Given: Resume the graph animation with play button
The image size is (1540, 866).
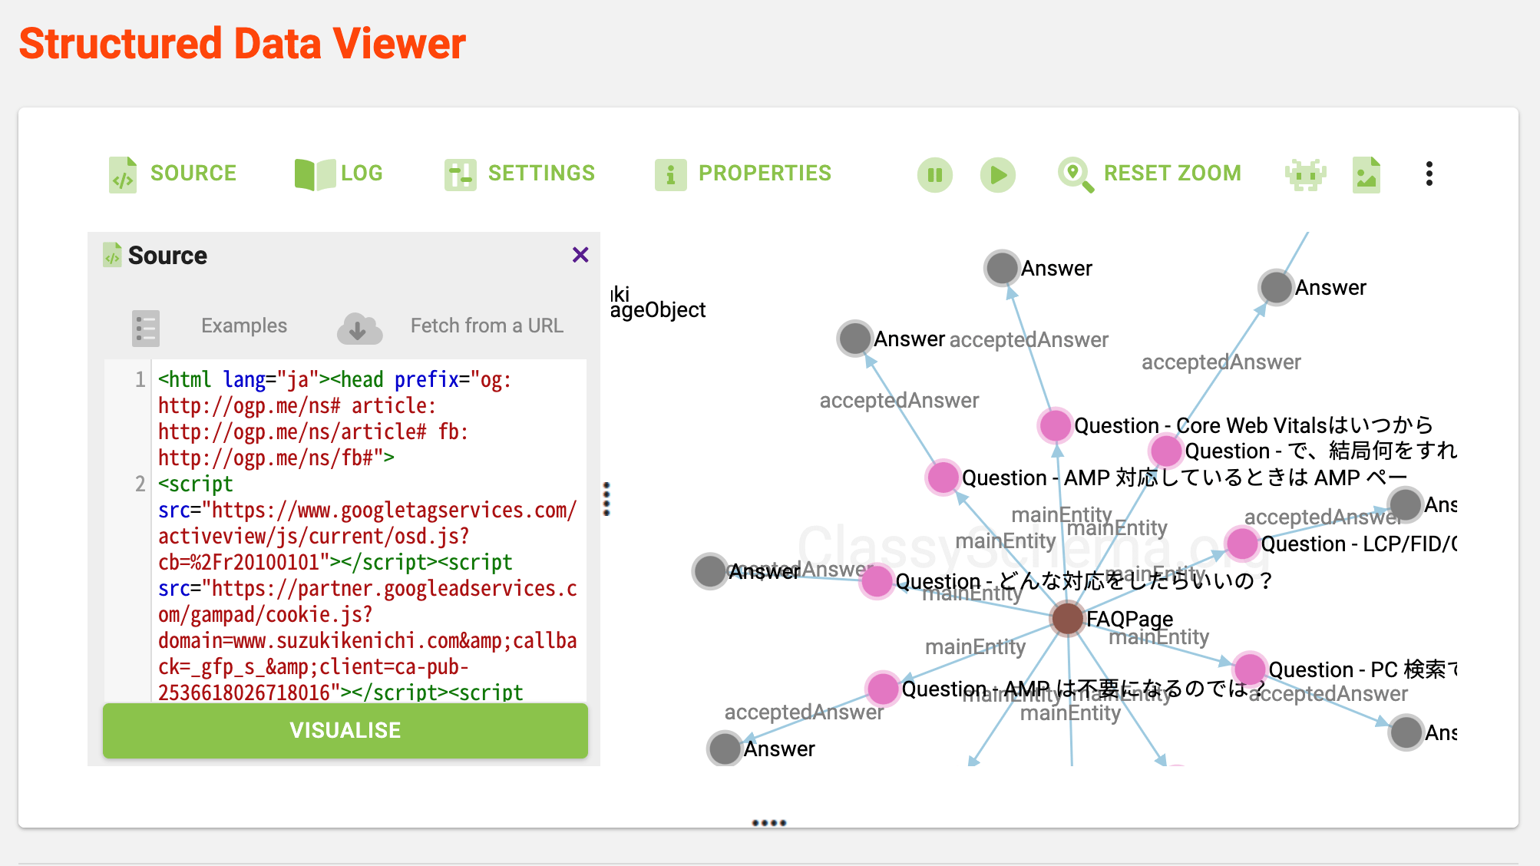Looking at the screenshot, I should [x=998, y=175].
